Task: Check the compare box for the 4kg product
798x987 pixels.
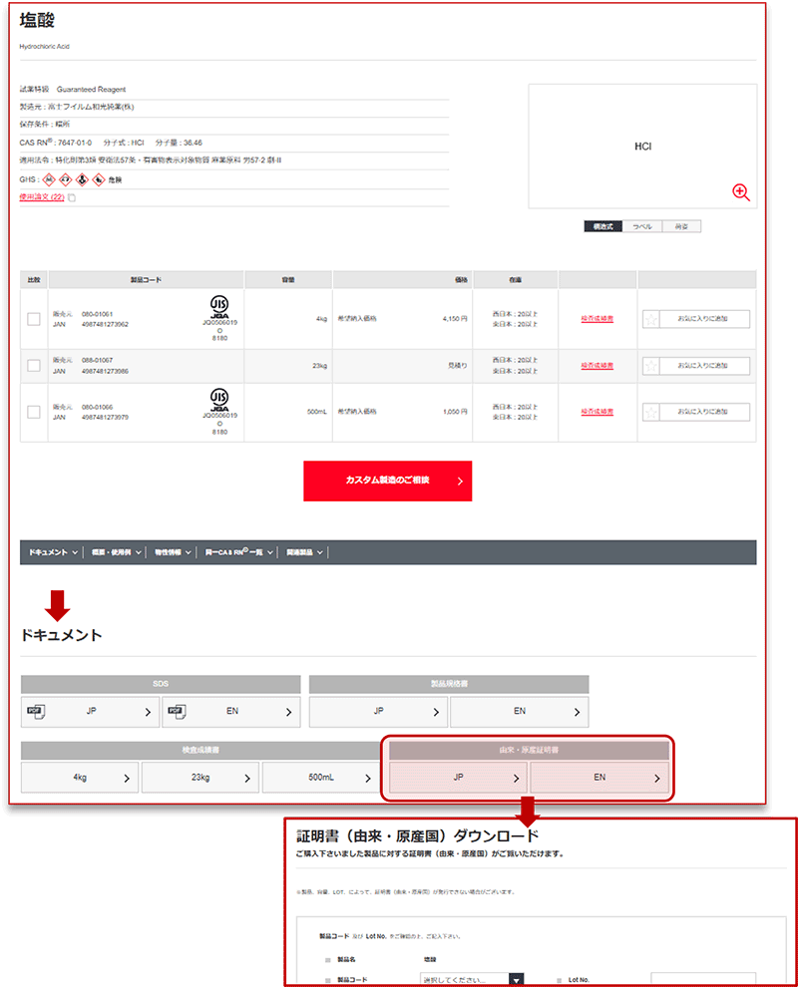Action: pos(34,319)
